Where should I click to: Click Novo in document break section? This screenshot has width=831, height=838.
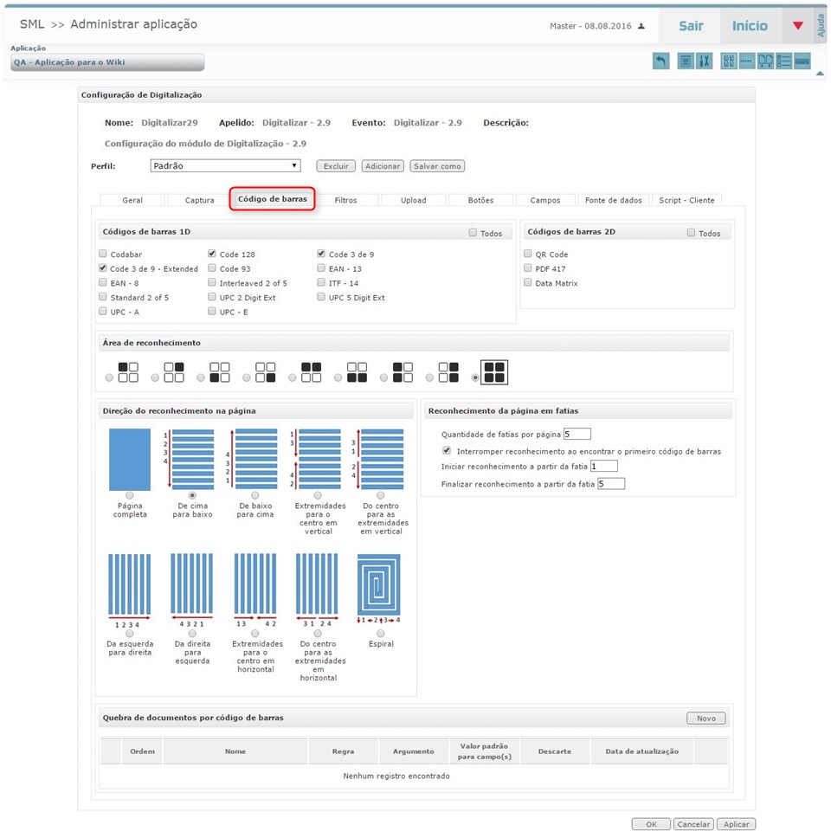[705, 718]
